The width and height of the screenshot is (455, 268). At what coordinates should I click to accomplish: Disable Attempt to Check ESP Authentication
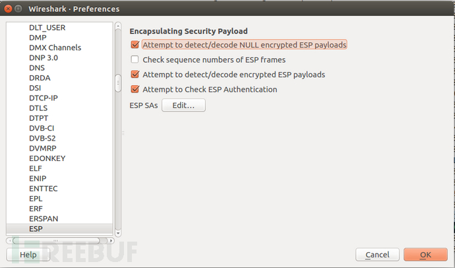135,90
